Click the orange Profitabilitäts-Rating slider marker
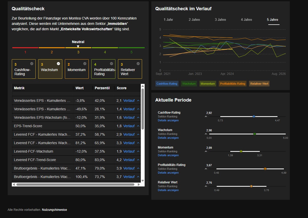 point(265,169)
